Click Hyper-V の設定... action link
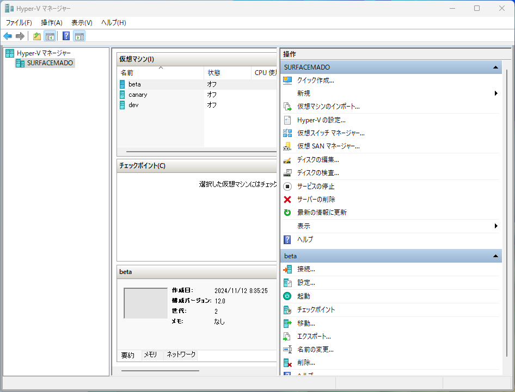The width and height of the screenshot is (515, 392). tap(321, 120)
